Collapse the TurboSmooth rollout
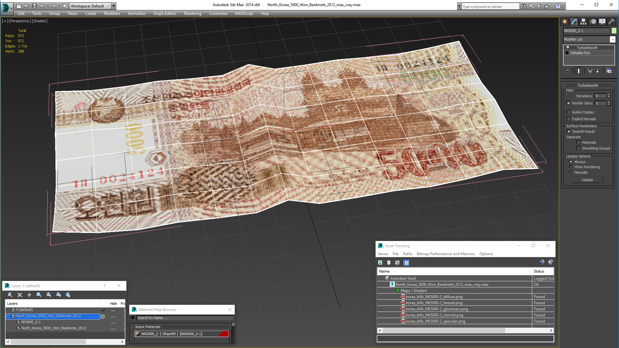Screen dimensions: 619x348 [x=565, y=85]
